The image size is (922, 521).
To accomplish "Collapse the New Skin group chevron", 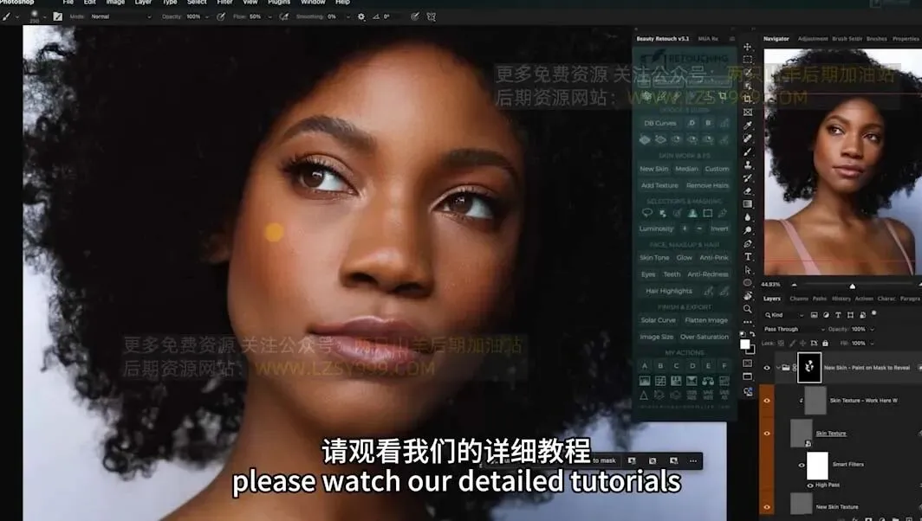I will click(778, 368).
